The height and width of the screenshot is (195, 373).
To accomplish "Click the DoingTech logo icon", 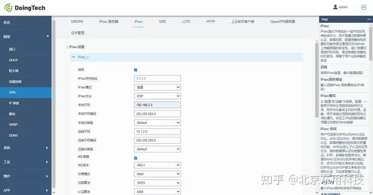I will pyautogui.click(x=8, y=8).
